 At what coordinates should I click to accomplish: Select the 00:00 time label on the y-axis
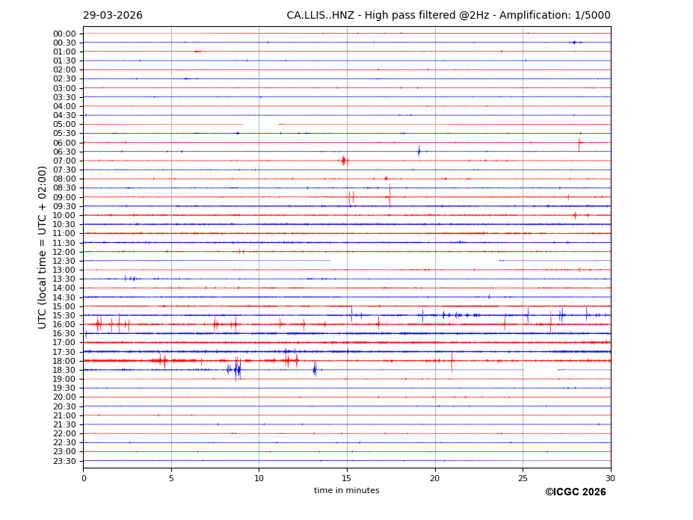click(64, 34)
